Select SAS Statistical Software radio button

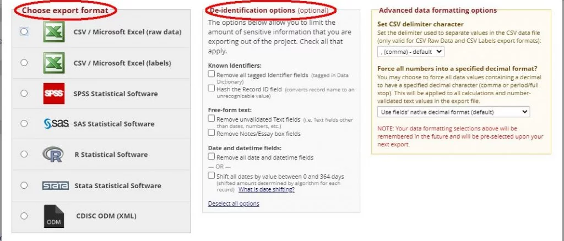tap(24, 124)
